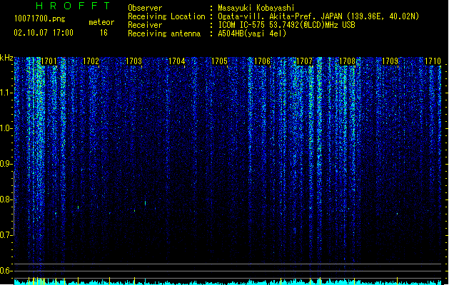Click the meteor label text
The image size is (449, 285).
point(101,22)
